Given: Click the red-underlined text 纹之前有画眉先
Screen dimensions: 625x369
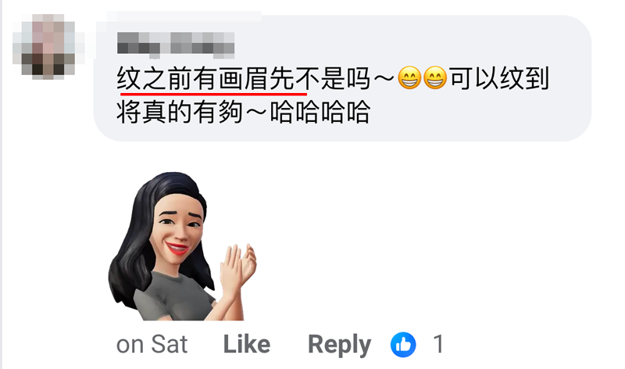Looking at the screenshot, I should tap(206, 78).
